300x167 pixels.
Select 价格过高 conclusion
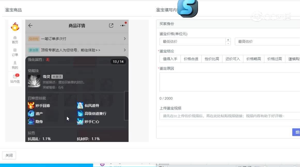274,59
